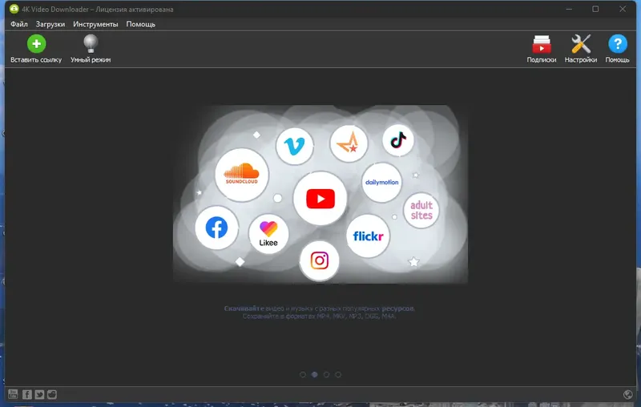Click the Dailymotion logo bubble
This screenshot has width=641, height=407.
[x=382, y=182]
